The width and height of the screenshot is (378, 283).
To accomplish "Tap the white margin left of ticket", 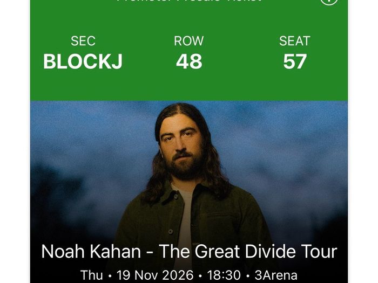I will pos(15,141).
